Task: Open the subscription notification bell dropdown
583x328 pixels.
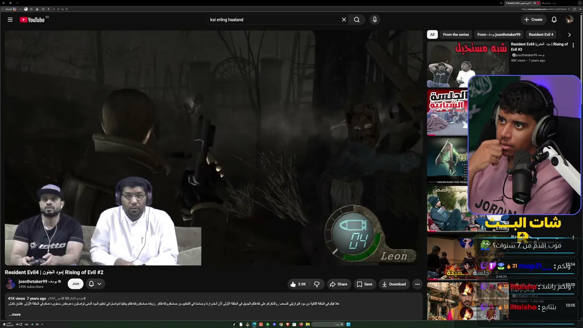Action: point(95,284)
